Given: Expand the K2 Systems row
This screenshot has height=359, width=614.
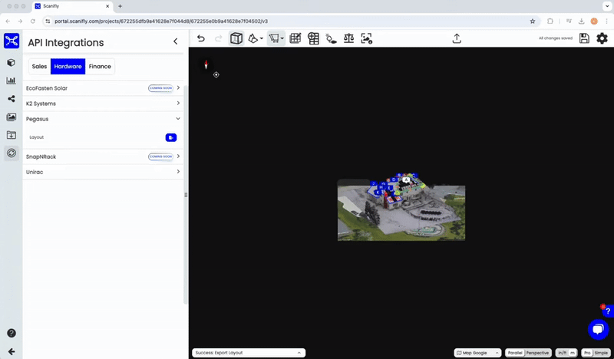Looking at the screenshot, I should coord(103,104).
